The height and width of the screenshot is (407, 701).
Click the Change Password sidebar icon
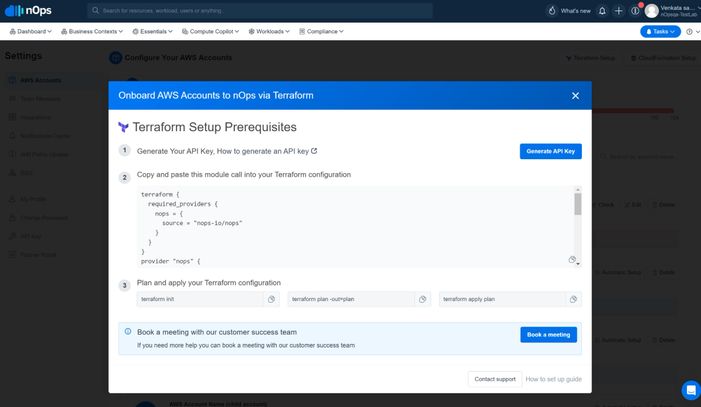click(12, 217)
